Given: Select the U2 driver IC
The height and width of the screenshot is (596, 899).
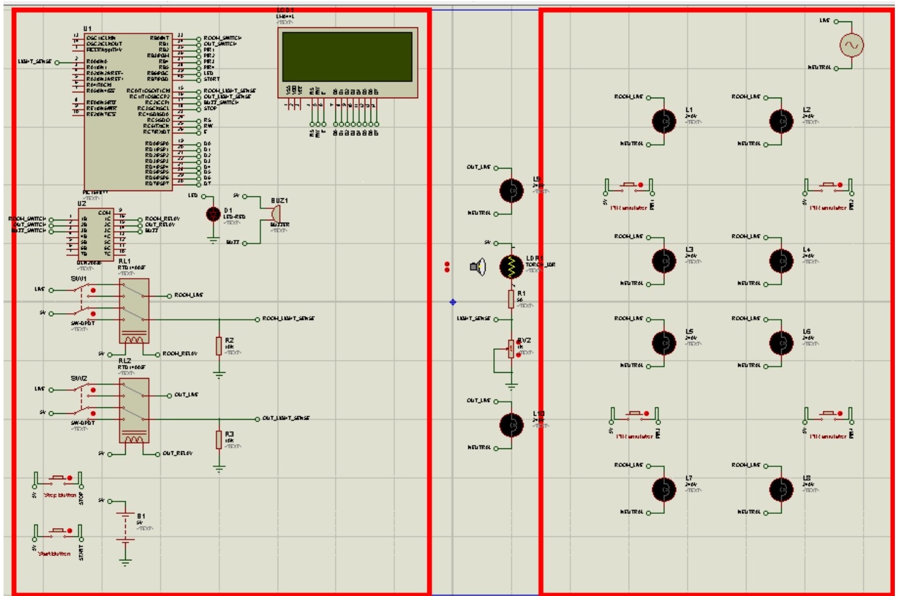Looking at the screenshot, I should 95,234.
